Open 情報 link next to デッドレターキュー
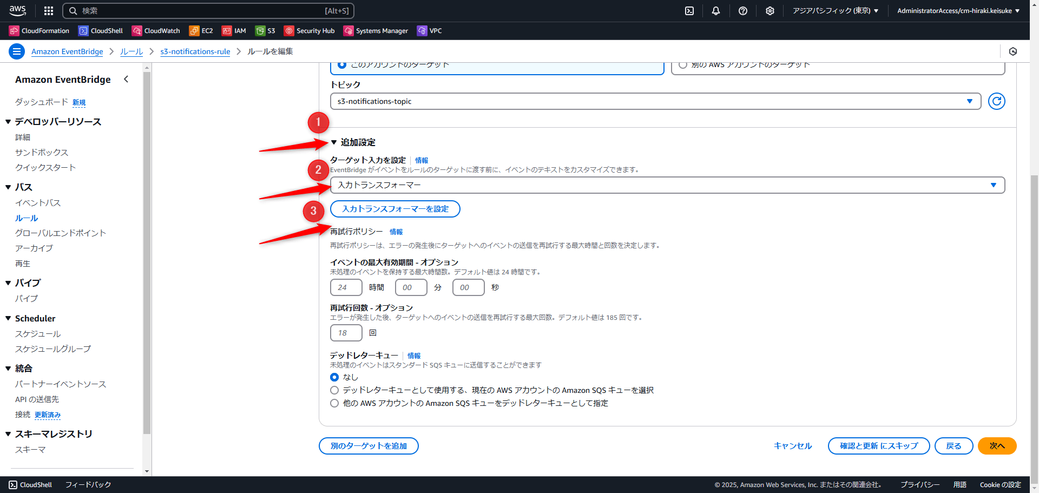Image resolution: width=1039 pixels, height=493 pixels. [x=414, y=356]
